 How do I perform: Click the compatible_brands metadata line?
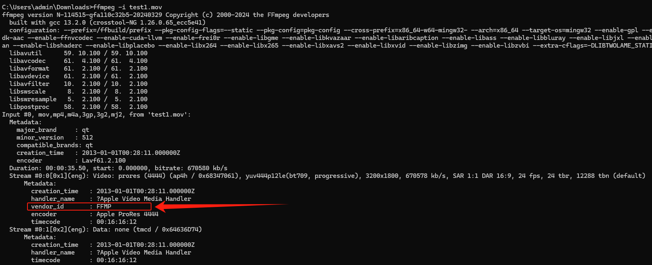point(55,145)
